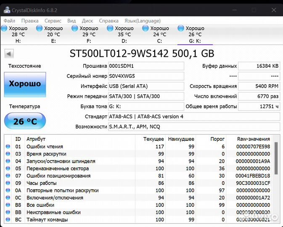This screenshot has width=283, height=227.
Task: Select disk C: status icon
Action: [x=145, y=28]
